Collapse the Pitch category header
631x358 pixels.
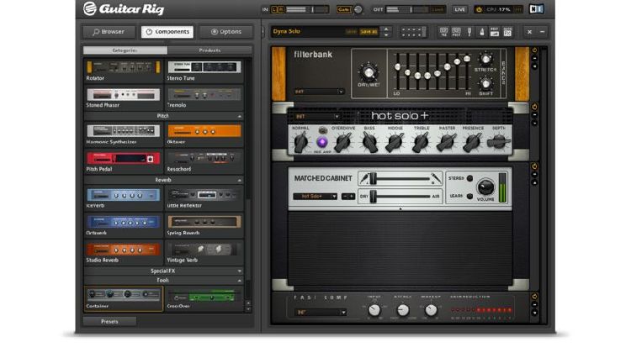[164, 116]
